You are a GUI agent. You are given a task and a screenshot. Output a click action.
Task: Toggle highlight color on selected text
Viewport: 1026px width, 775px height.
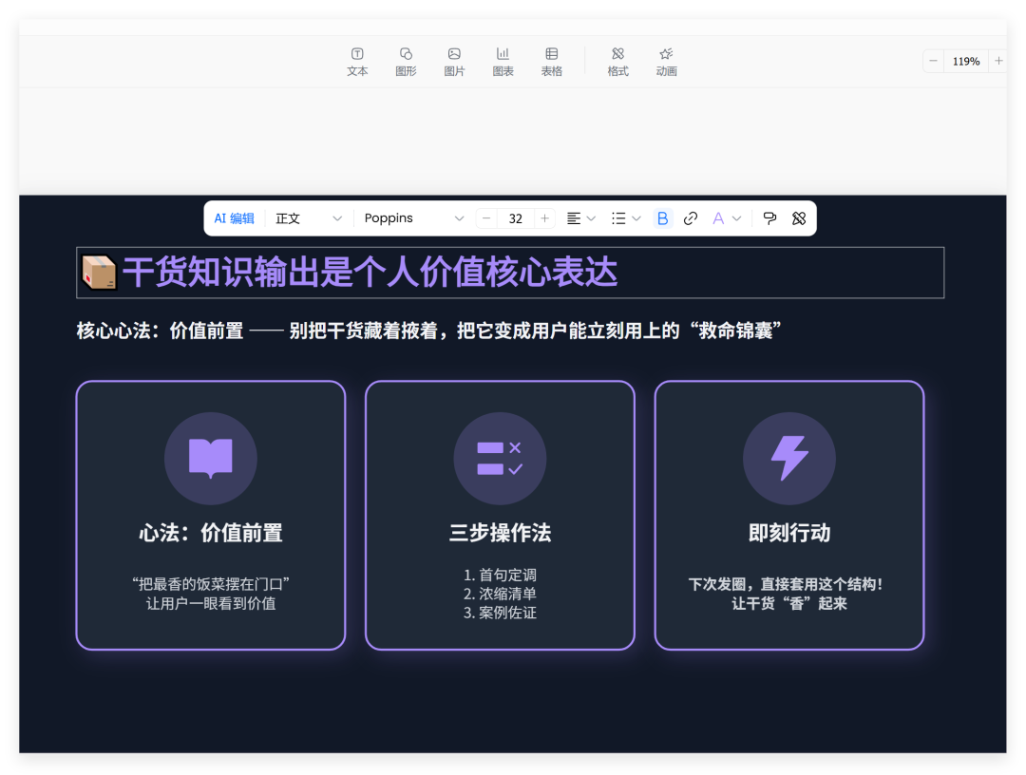(x=717, y=217)
